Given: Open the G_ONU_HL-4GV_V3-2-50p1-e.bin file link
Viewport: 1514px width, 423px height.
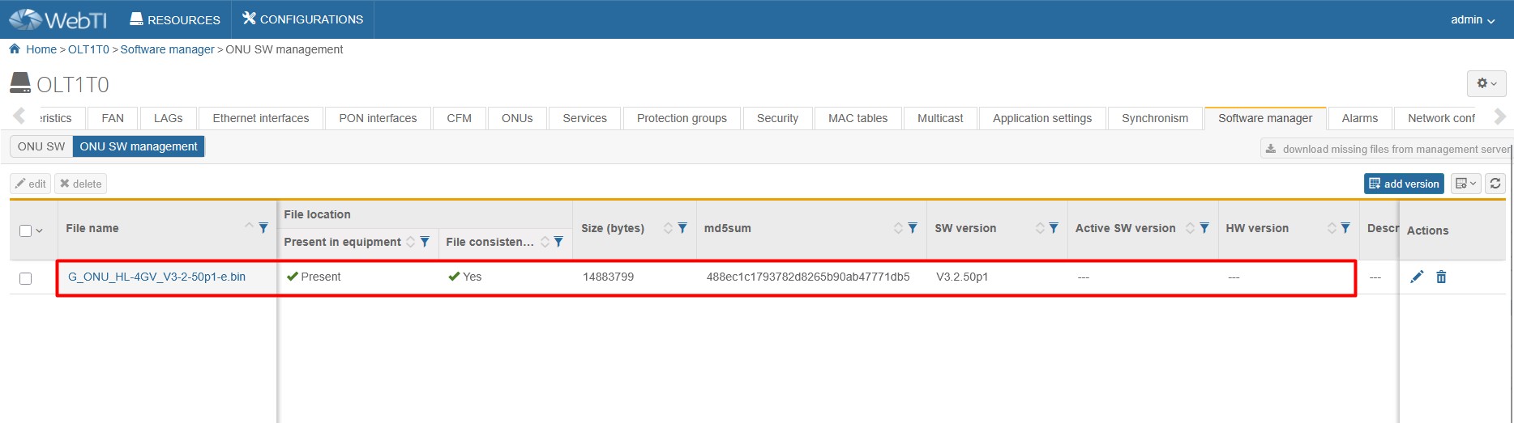Looking at the screenshot, I should 156,277.
